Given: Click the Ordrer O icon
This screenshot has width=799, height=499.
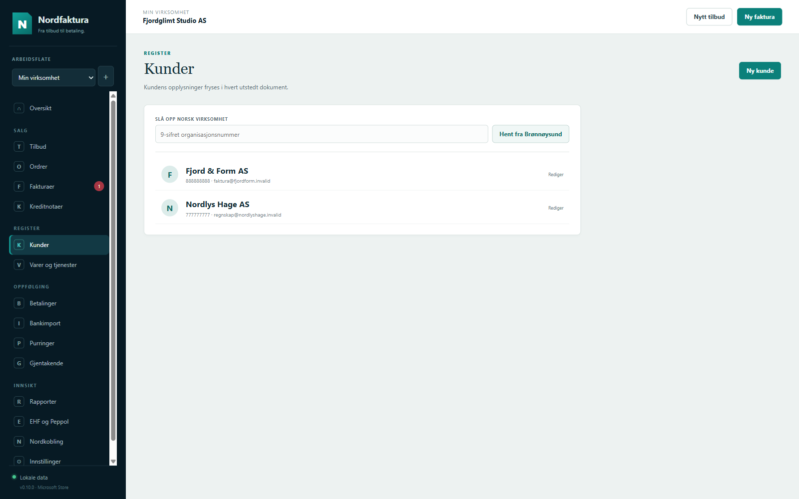Looking at the screenshot, I should [19, 167].
